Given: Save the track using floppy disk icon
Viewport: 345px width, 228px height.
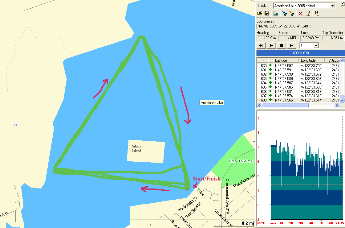Looking at the screenshot, I should tap(267, 14).
